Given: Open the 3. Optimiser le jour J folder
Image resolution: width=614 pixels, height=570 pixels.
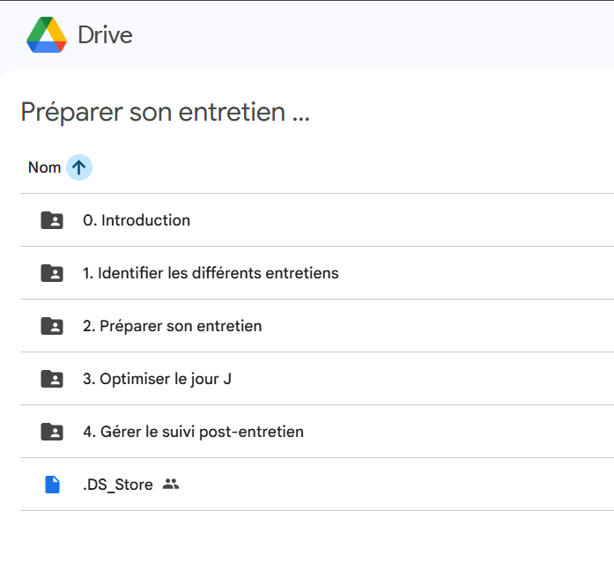Looking at the screenshot, I should [x=157, y=379].
